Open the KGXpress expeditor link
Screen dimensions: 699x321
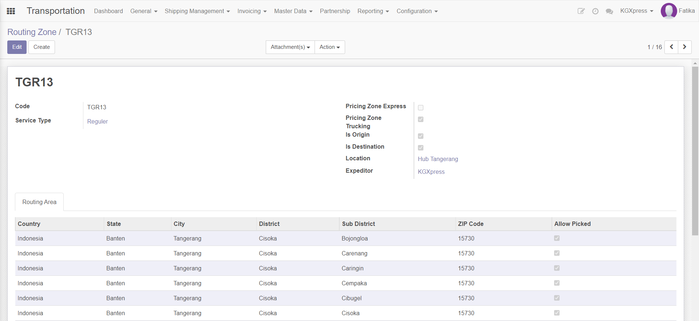click(x=431, y=172)
